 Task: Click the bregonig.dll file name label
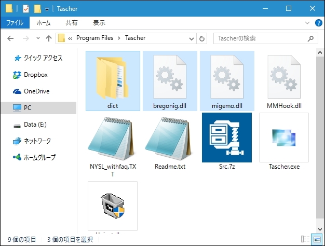point(170,106)
